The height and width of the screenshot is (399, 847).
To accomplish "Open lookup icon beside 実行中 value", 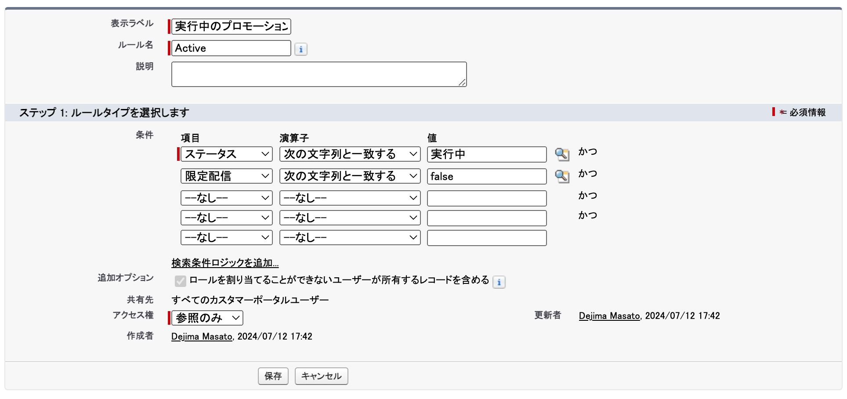I will point(562,154).
